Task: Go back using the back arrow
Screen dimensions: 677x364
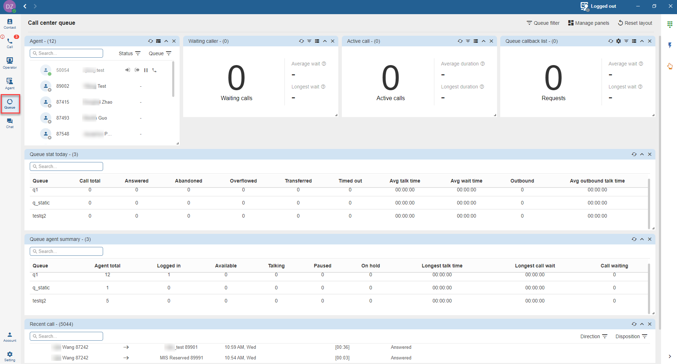Action: pos(25,6)
